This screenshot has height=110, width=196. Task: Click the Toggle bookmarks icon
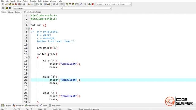[6, 8]
